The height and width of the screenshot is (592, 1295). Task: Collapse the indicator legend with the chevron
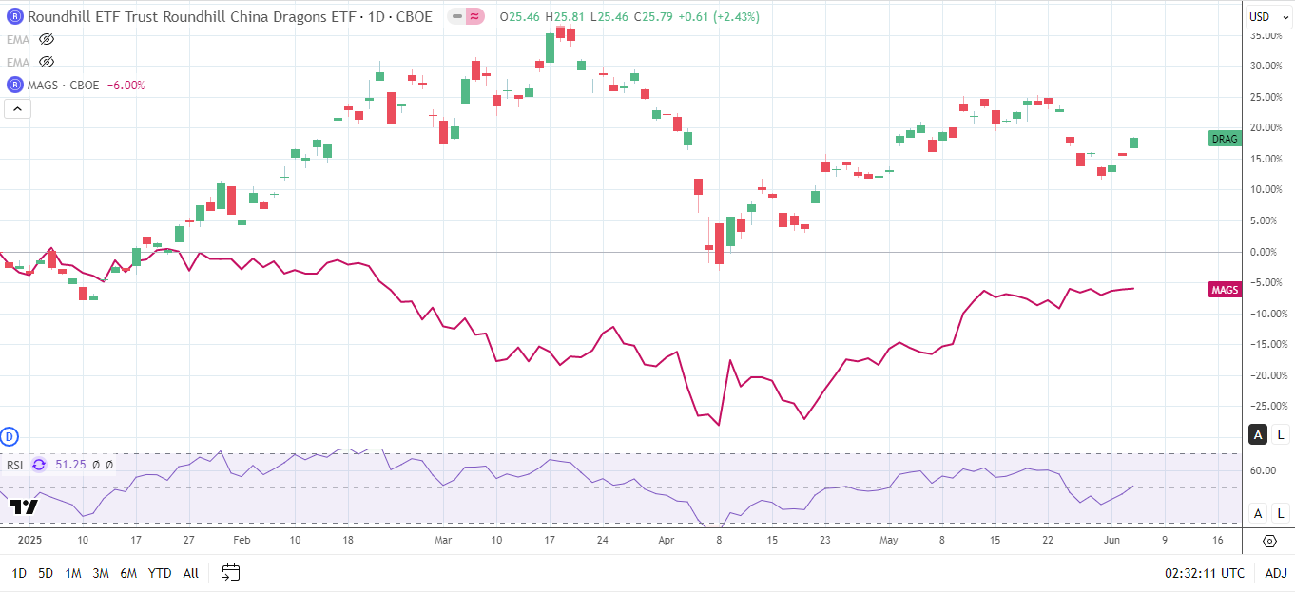[x=18, y=108]
